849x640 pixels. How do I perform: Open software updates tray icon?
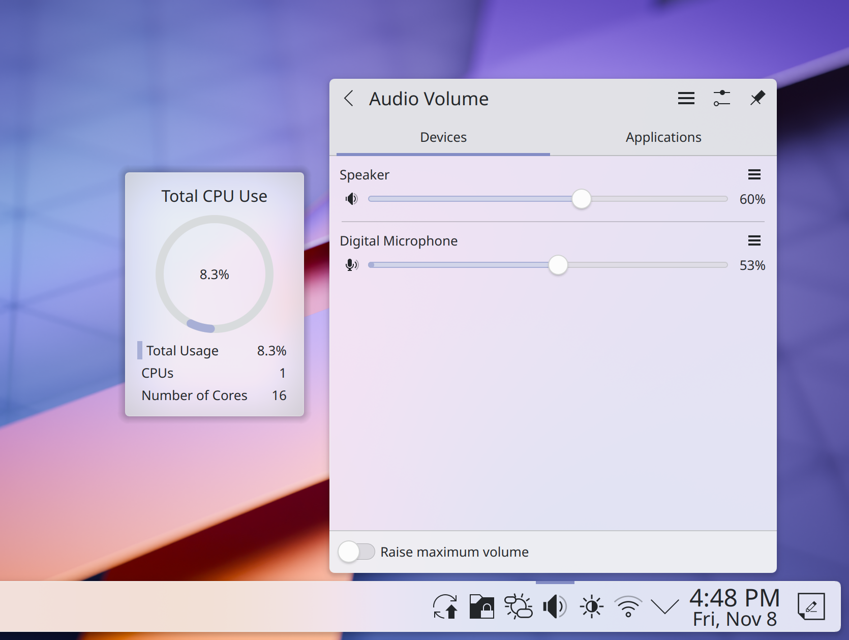coord(445,606)
